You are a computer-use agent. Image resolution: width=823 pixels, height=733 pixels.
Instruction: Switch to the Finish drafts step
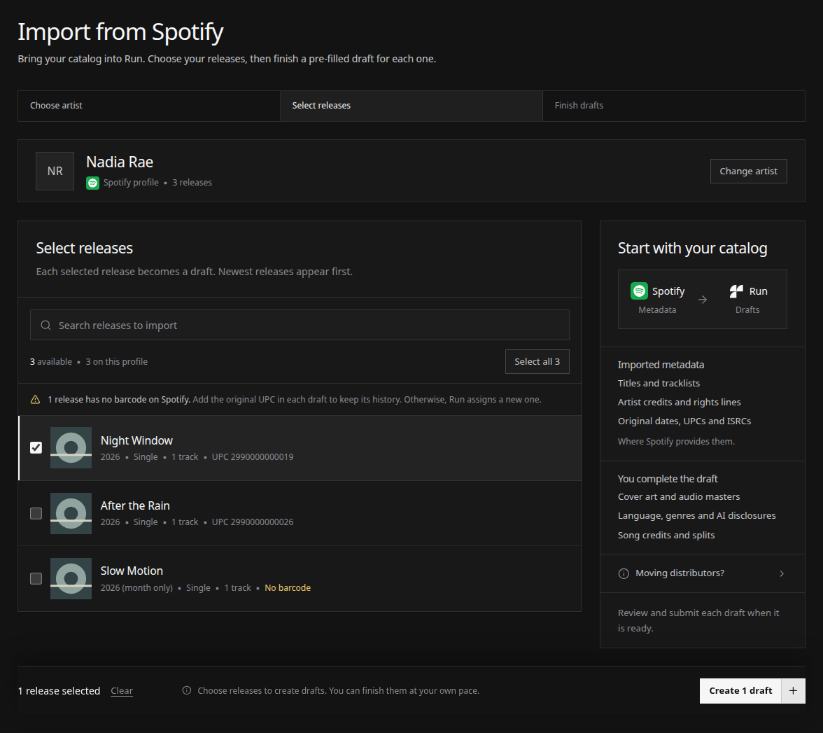pos(673,106)
